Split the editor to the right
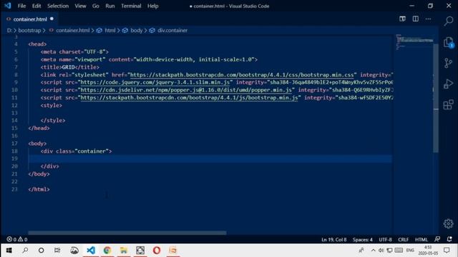Screen dimensions: 458x257 point(415,19)
